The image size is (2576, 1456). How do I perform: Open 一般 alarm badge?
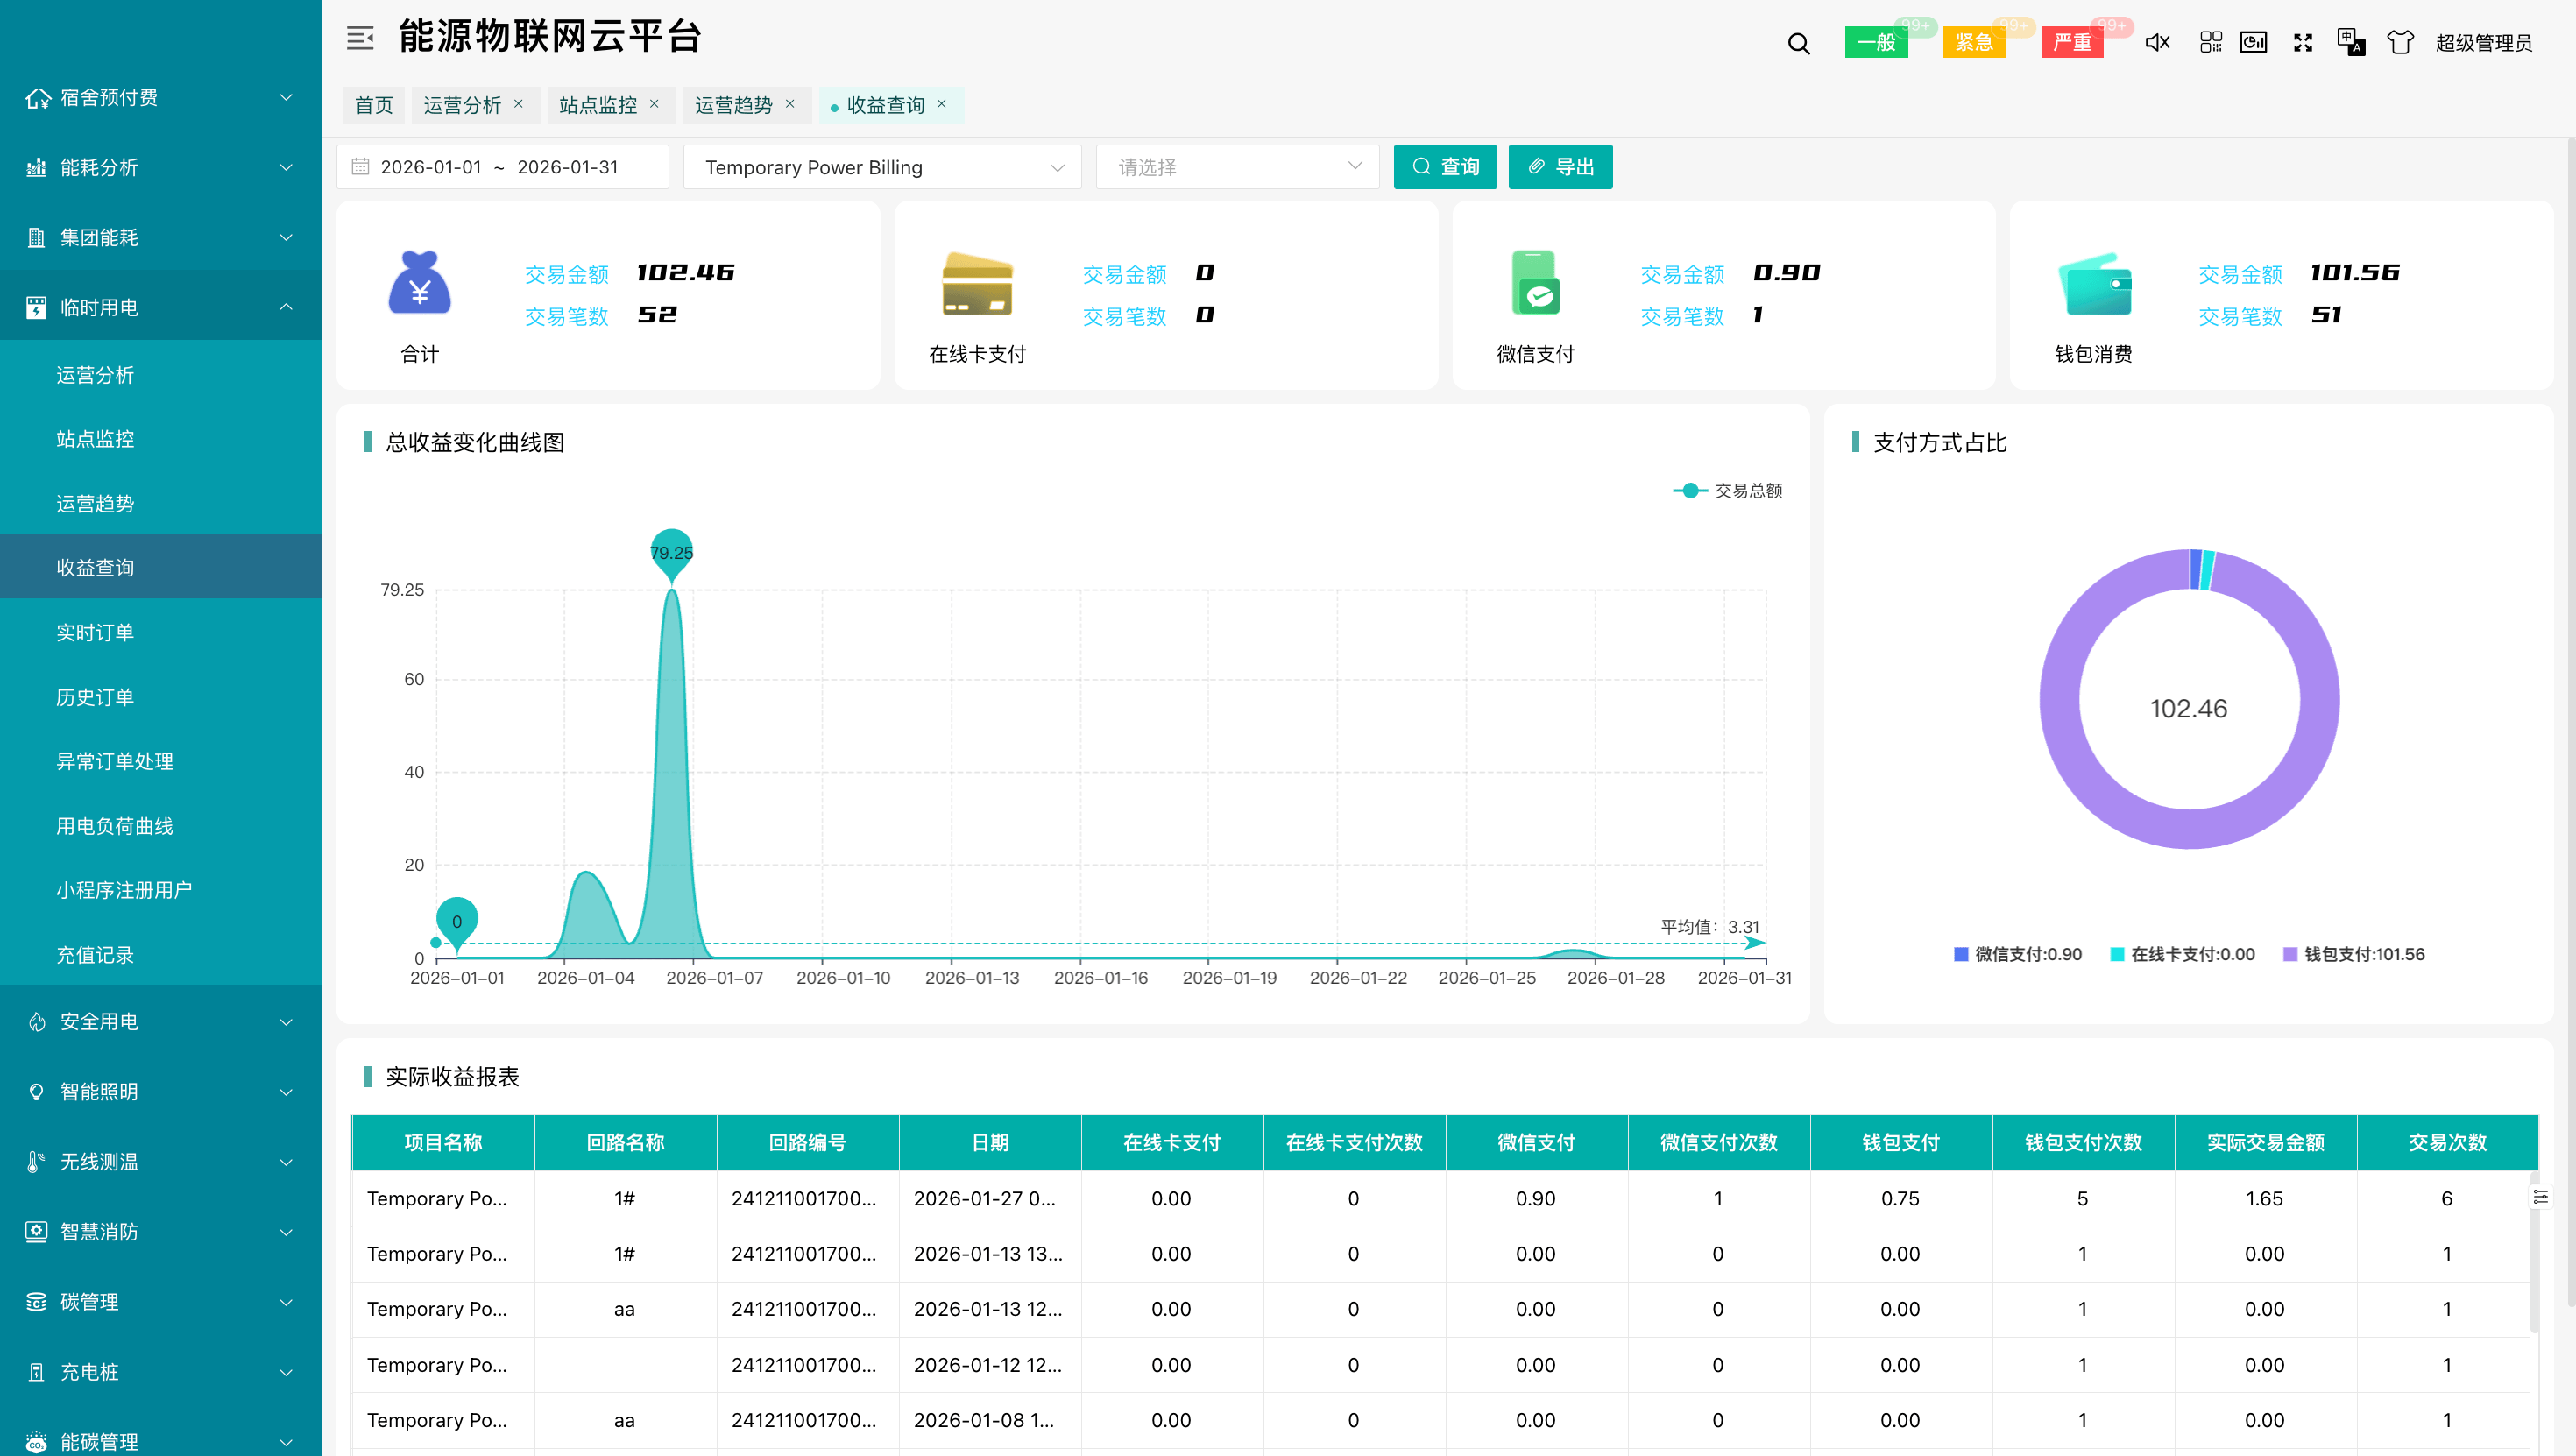point(1876,42)
